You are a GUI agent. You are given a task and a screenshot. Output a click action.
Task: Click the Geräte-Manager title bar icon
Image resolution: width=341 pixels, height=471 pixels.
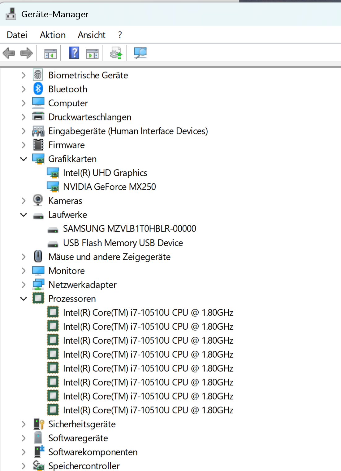[x=11, y=14]
